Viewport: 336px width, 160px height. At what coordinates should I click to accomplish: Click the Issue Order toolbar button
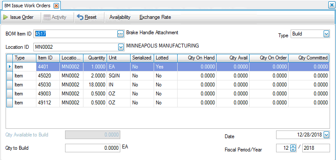[18, 17]
